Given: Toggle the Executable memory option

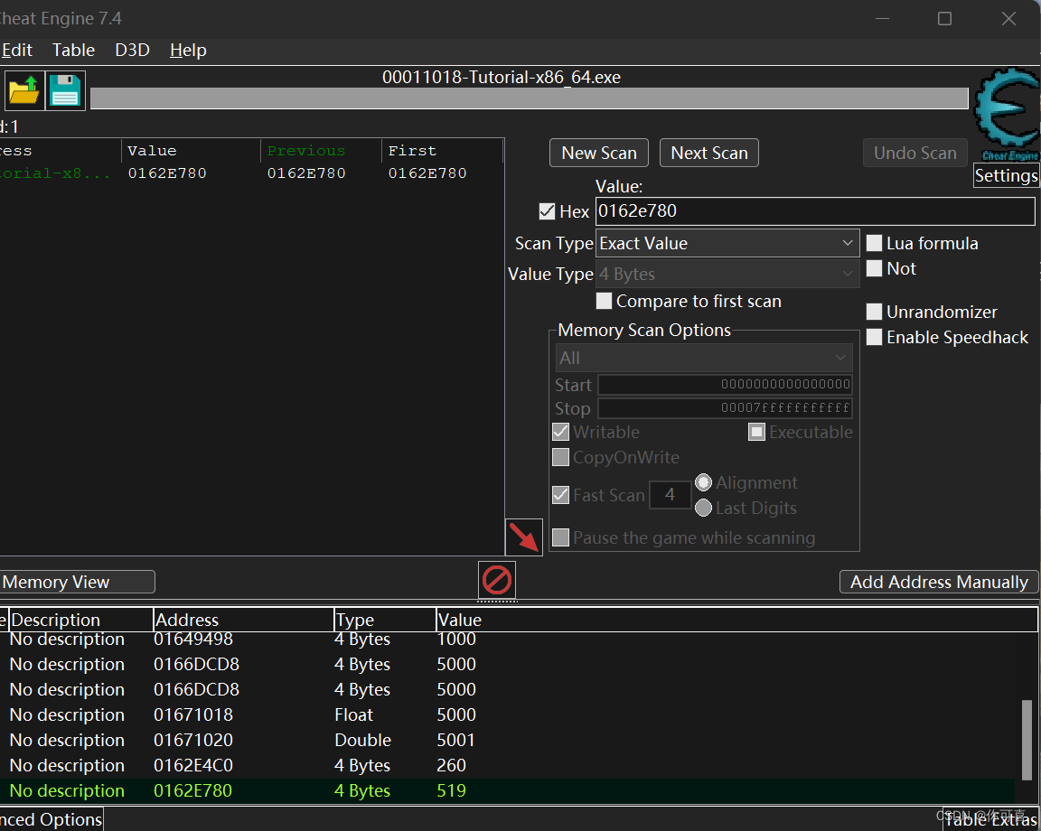Looking at the screenshot, I should (757, 432).
